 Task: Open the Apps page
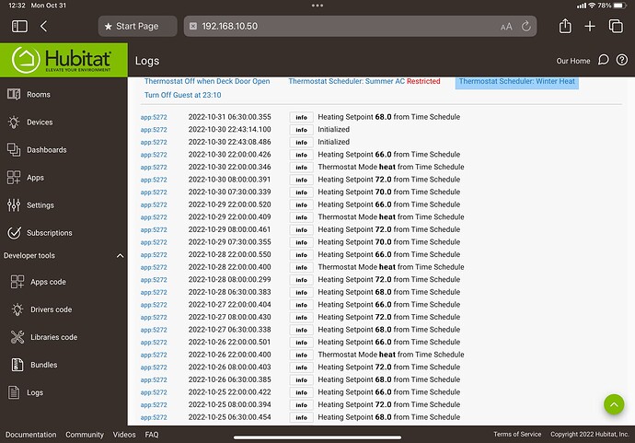pos(35,177)
